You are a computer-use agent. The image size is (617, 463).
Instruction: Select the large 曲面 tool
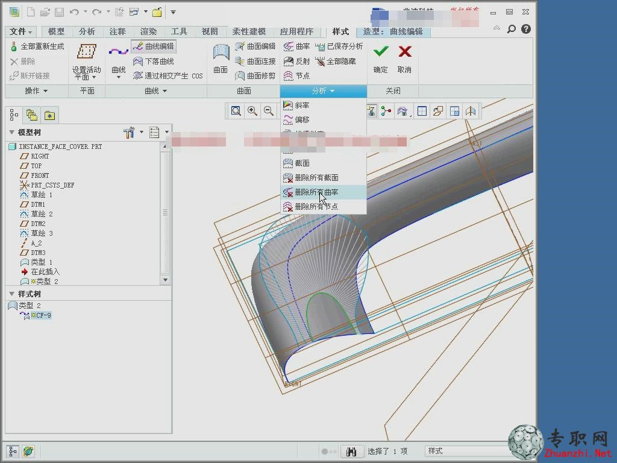click(221, 59)
